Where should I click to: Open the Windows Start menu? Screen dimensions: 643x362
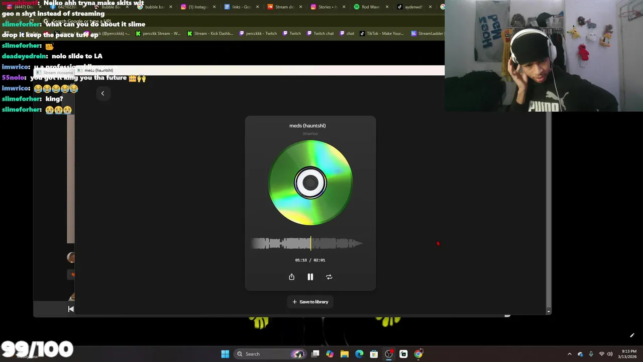225,354
